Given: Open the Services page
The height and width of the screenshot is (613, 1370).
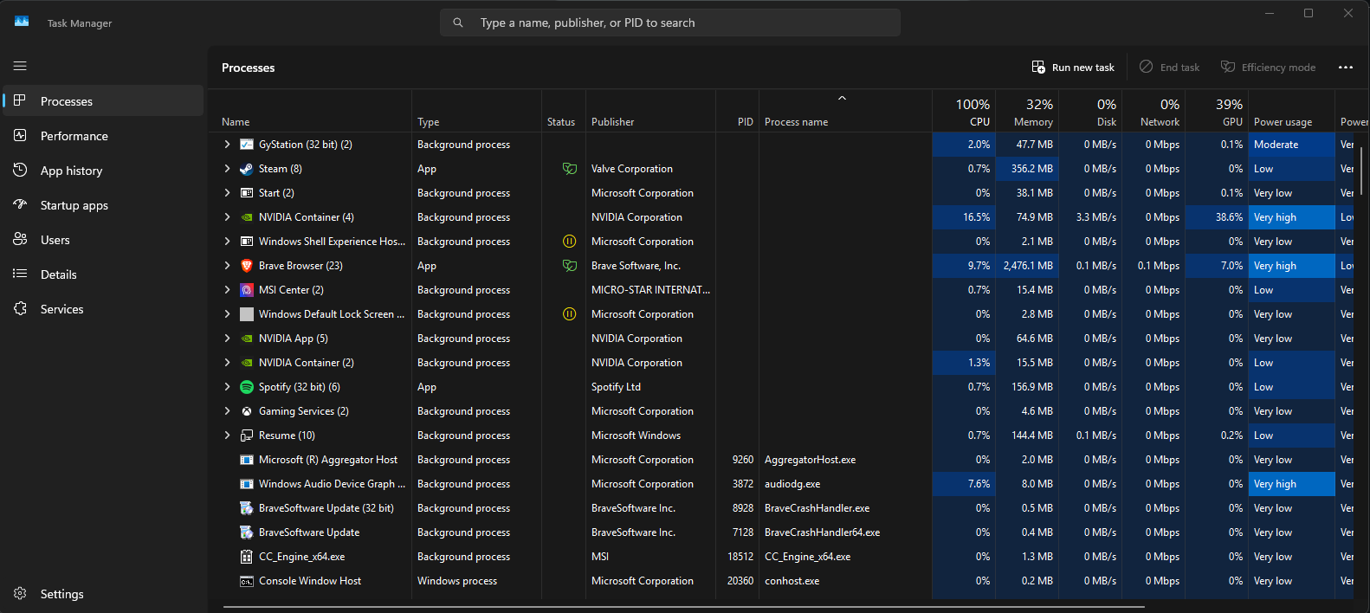Looking at the screenshot, I should click(104, 309).
